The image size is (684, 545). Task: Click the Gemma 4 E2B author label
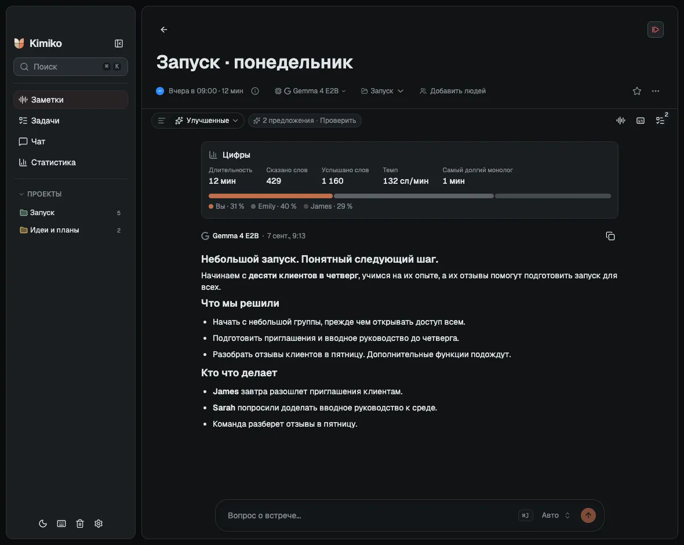[x=235, y=236]
